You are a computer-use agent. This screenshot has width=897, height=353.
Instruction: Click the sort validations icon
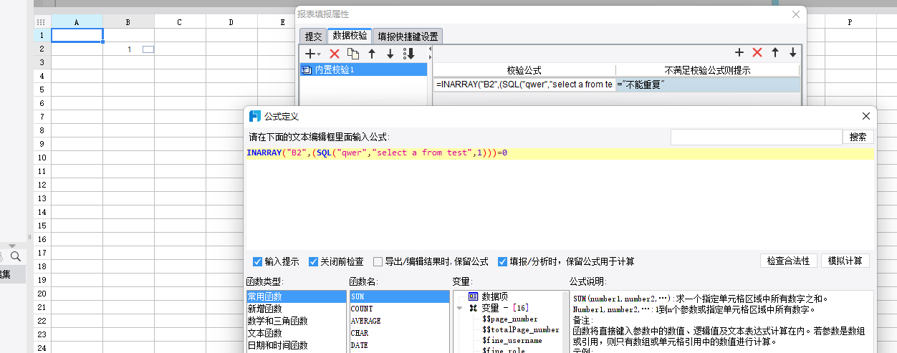pos(409,54)
